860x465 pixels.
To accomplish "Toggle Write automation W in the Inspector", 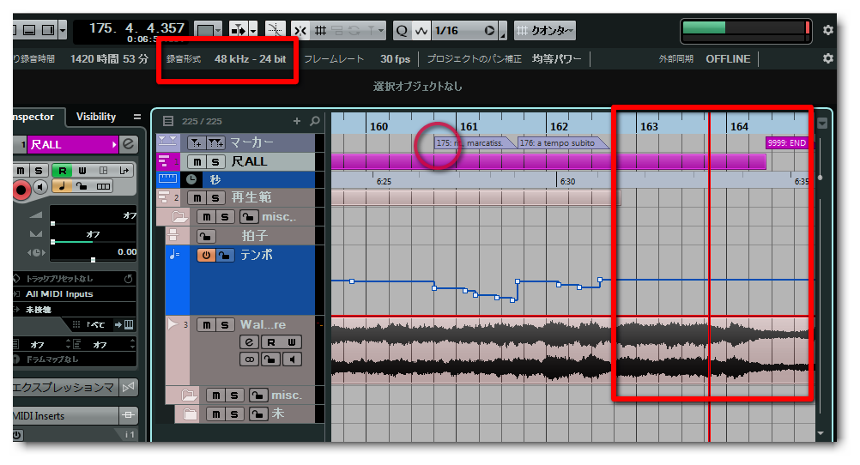I will 82,171.
